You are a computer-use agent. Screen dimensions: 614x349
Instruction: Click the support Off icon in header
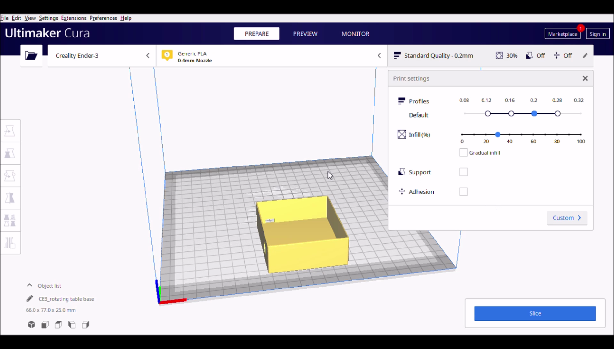pyautogui.click(x=529, y=56)
